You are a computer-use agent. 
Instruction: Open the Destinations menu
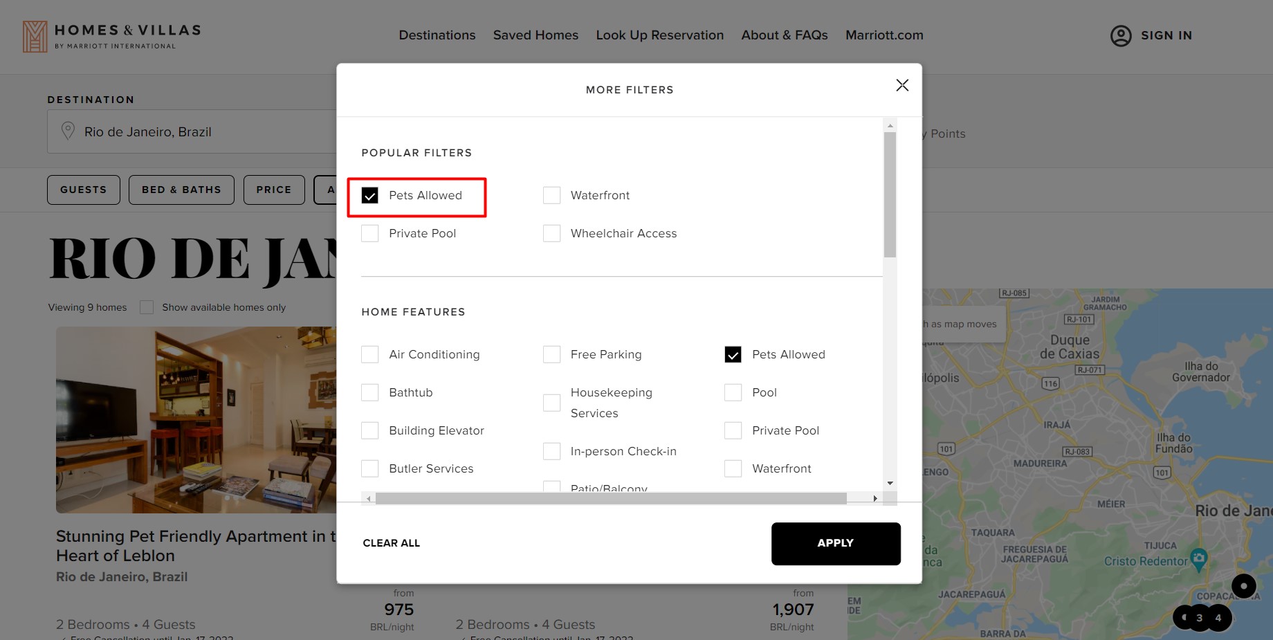click(x=437, y=35)
